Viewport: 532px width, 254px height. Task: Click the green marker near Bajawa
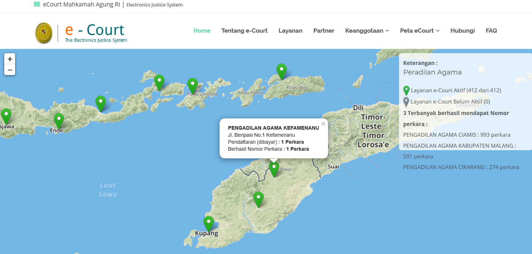pyautogui.click(x=6, y=116)
